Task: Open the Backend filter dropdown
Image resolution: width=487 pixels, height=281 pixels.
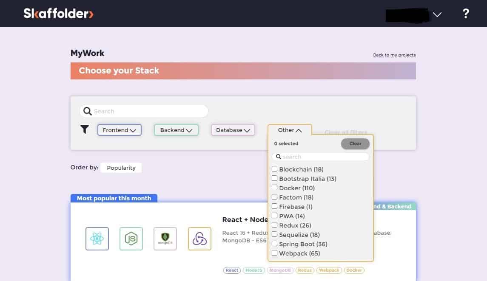Action: point(176,130)
